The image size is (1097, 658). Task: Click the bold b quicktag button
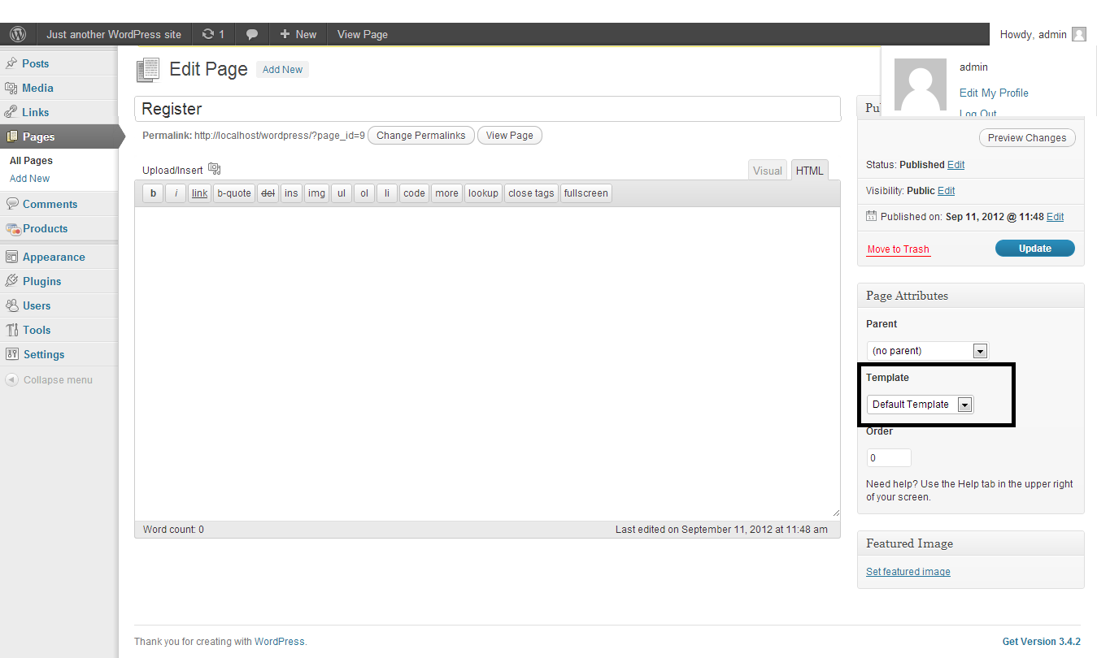click(153, 193)
